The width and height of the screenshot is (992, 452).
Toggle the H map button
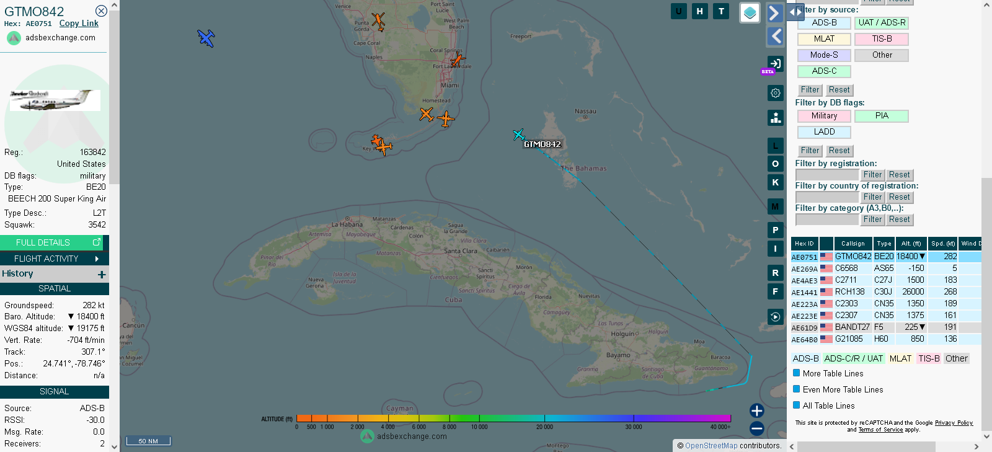700,11
